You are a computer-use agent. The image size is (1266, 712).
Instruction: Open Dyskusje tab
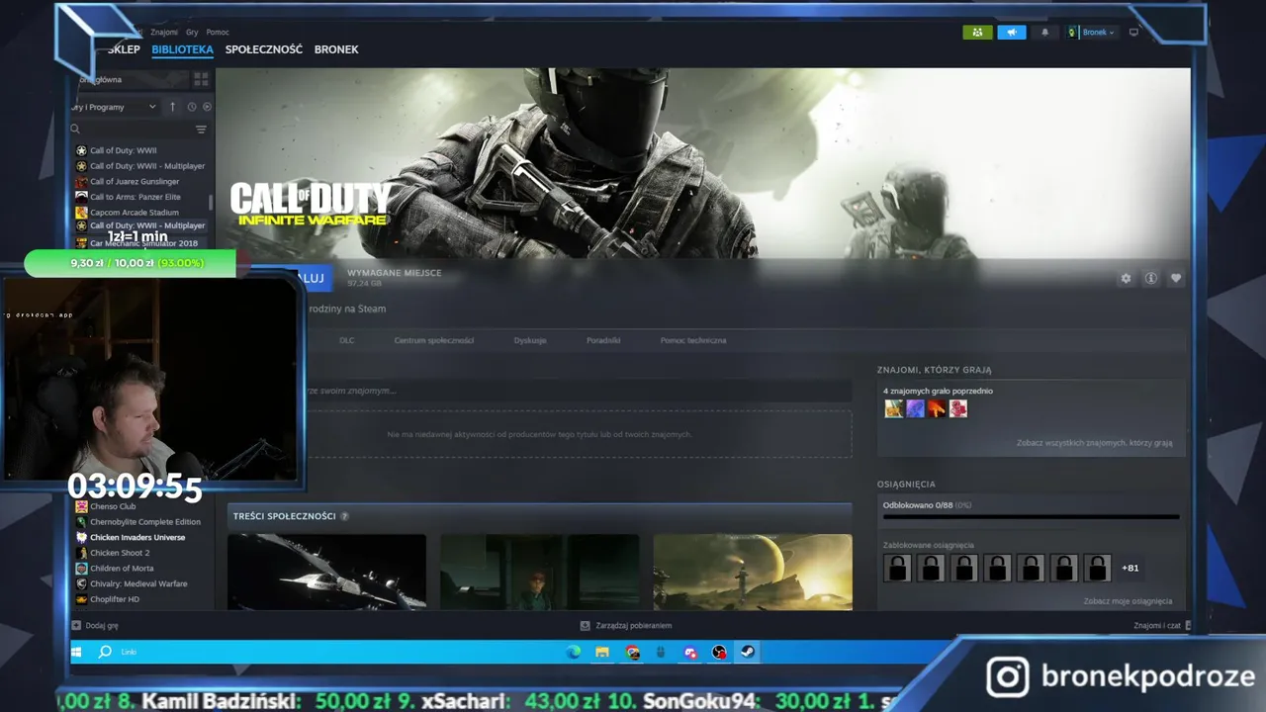coord(530,340)
